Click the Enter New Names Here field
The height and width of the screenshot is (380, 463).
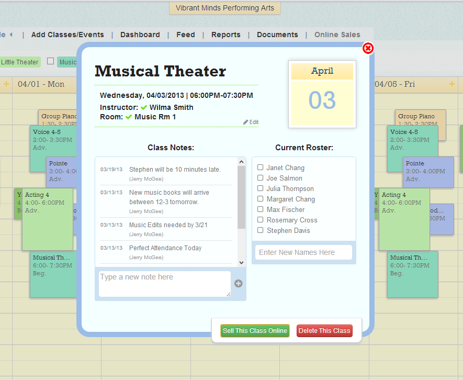click(x=303, y=252)
